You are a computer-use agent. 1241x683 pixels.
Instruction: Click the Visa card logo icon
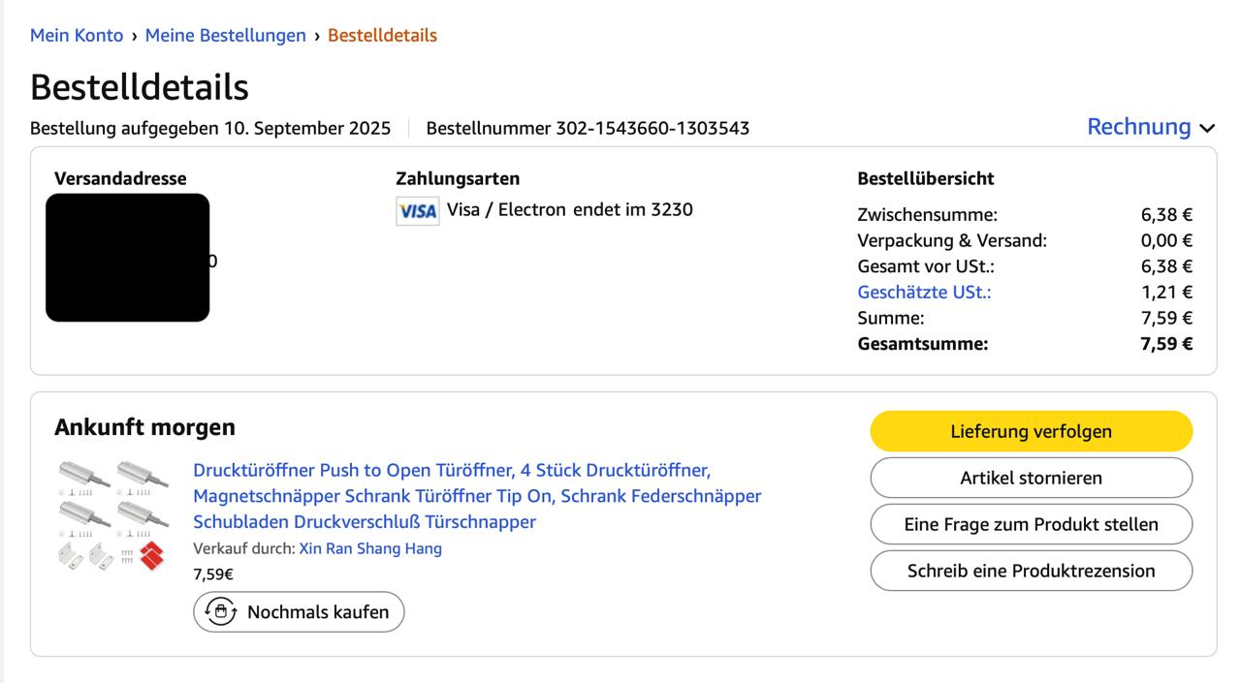pyautogui.click(x=418, y=211)
